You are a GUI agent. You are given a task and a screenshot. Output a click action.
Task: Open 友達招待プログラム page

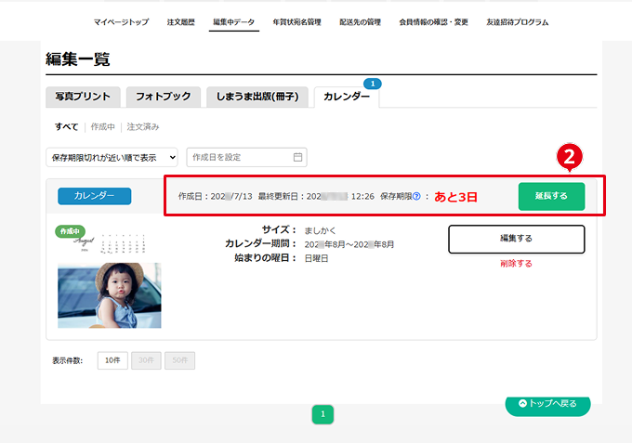tap(518, 22)
